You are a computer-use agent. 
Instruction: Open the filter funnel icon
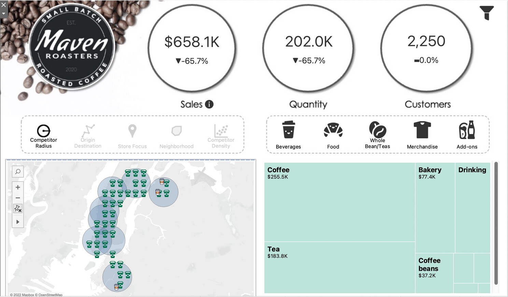point(486,13)
